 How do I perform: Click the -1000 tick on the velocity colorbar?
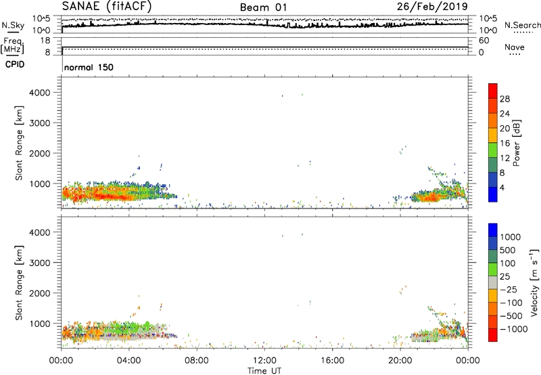(x=513, y=329)
